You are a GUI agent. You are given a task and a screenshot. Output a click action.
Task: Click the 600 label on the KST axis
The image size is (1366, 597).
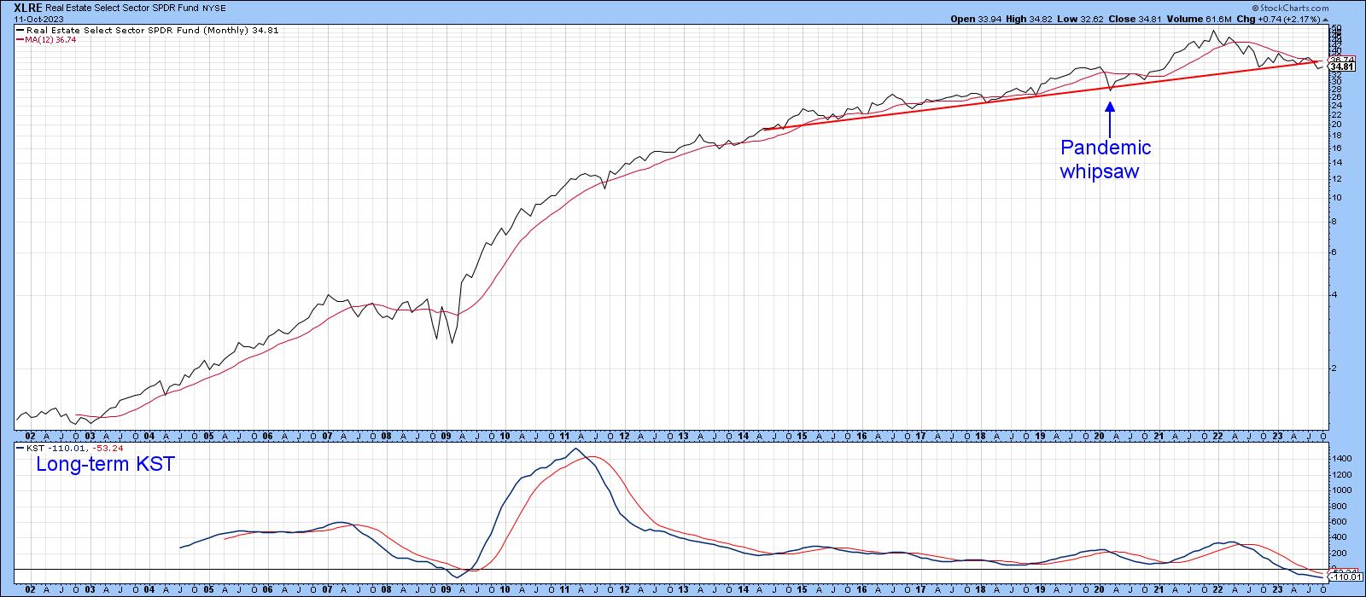tap(1340, 522)
